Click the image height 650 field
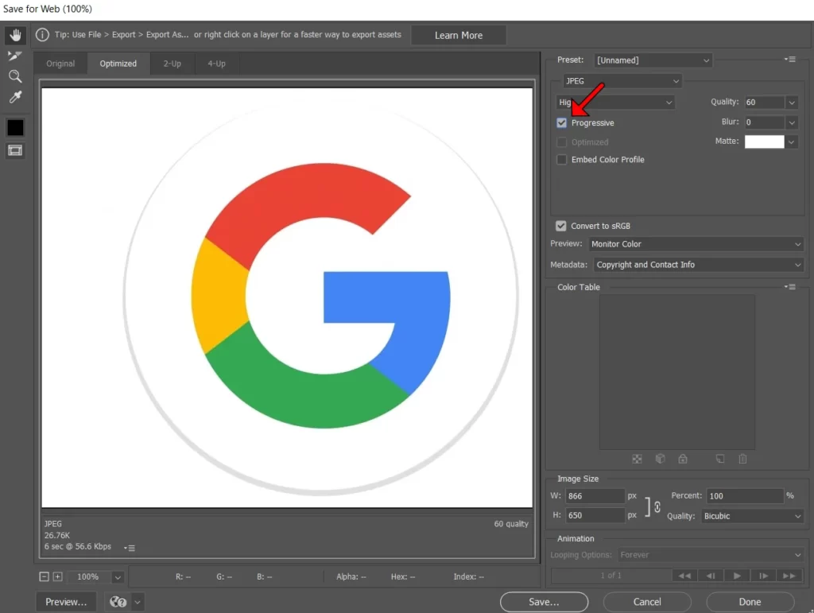 (595, 515)
